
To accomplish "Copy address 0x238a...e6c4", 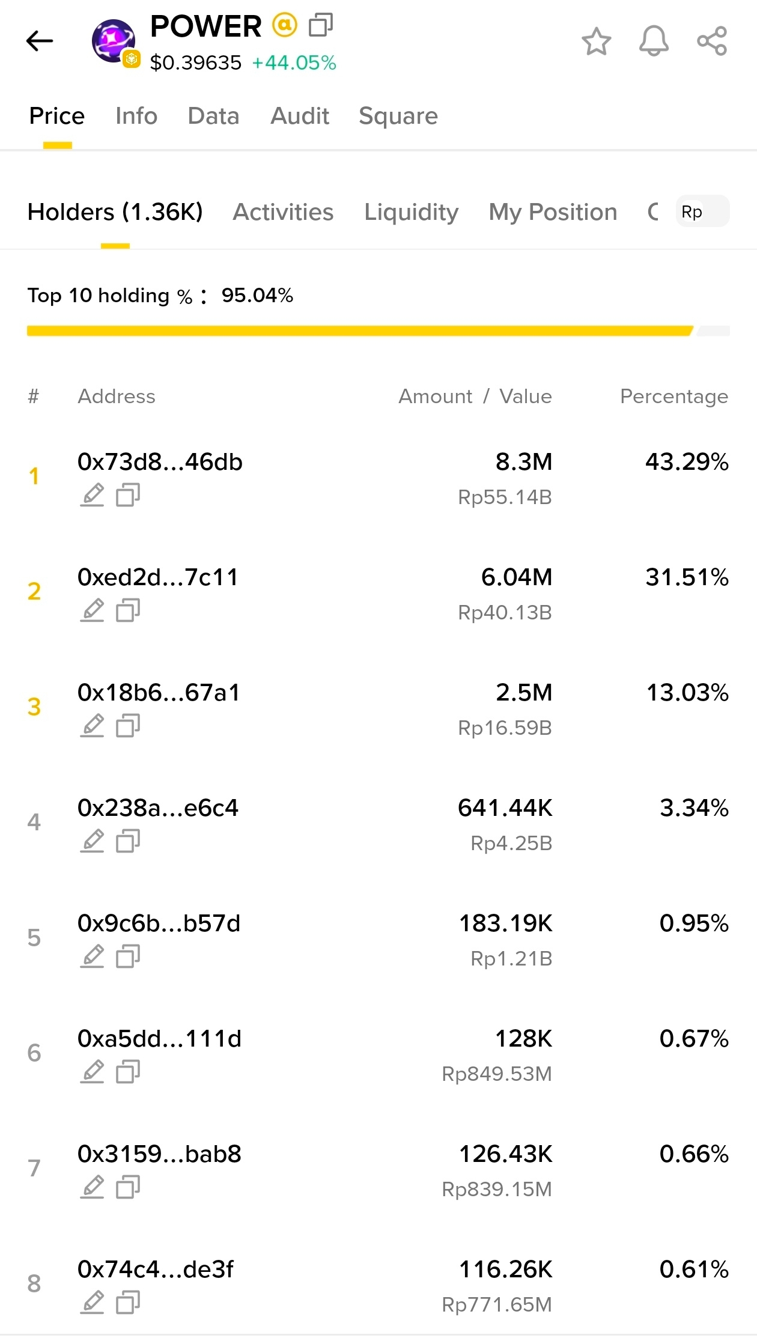I will [x=128, y=841].
